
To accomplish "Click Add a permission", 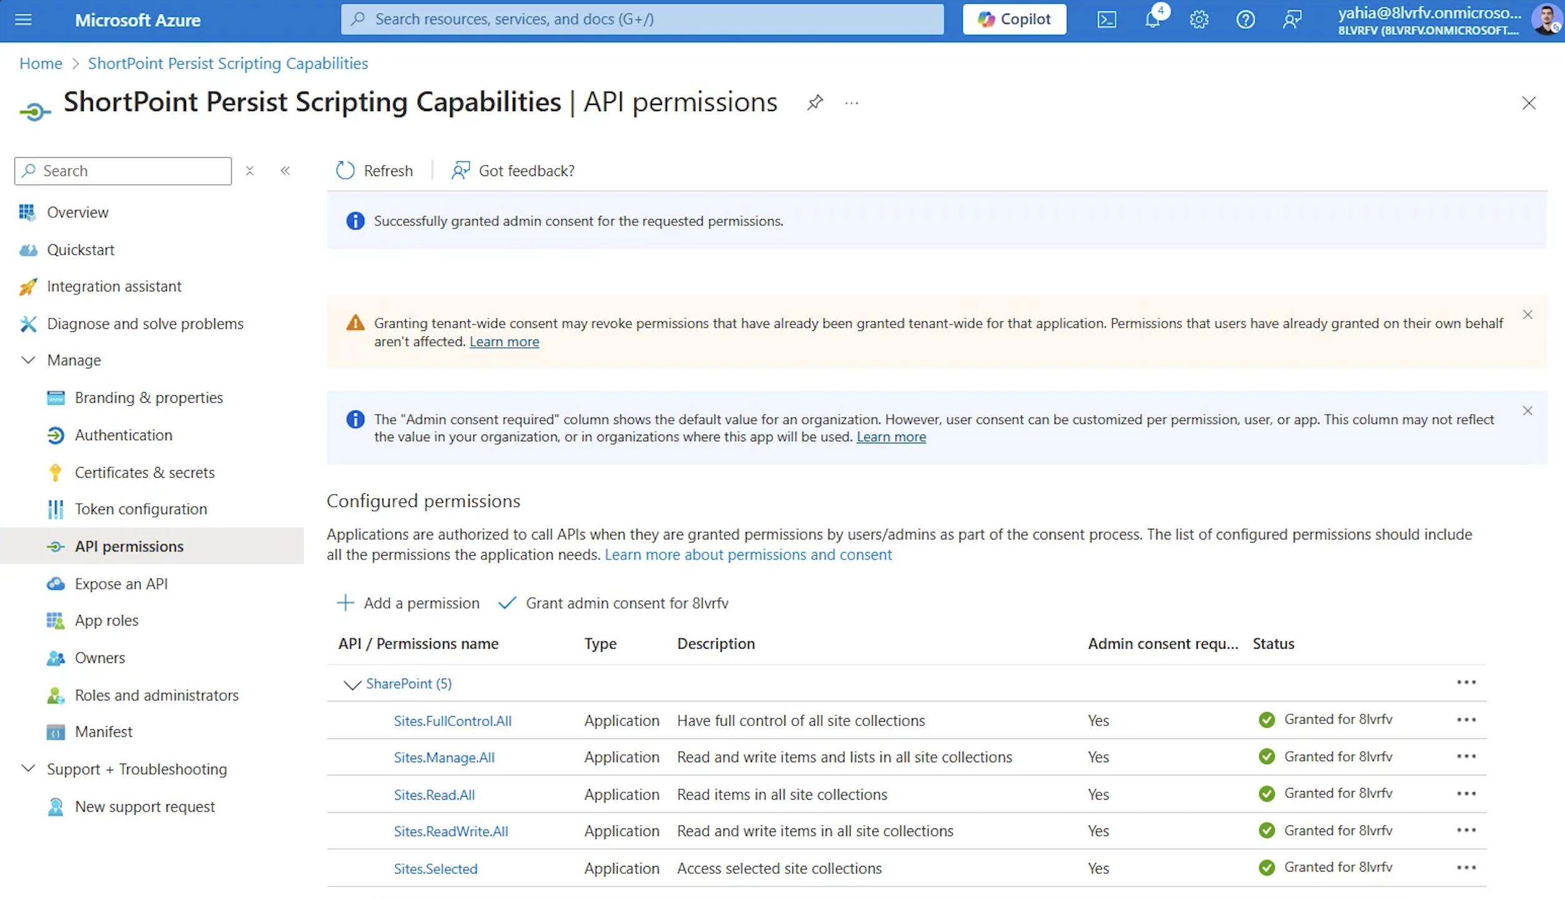I will click(408, 603).
